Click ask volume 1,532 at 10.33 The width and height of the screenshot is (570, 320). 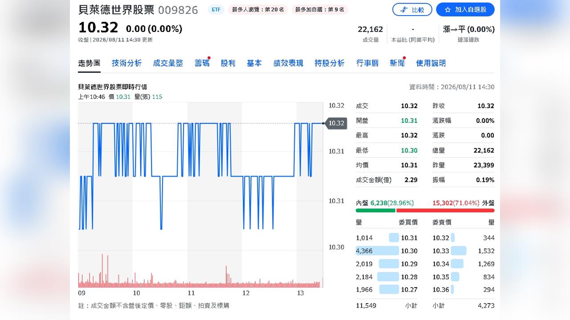[x=486, y=251]
